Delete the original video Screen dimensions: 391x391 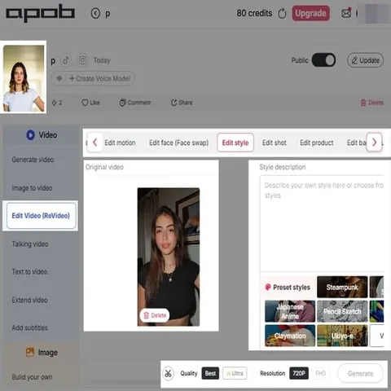tap(155, 315)
